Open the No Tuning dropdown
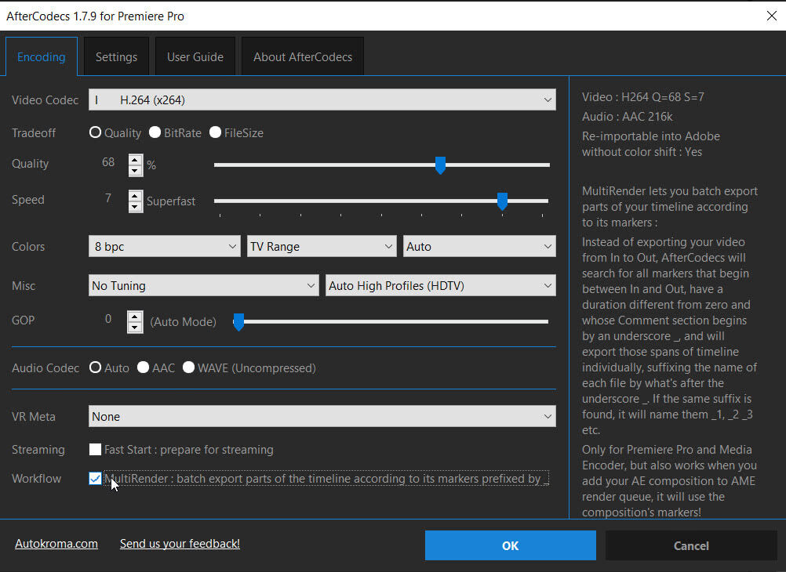Screen dimensions: 786x572 point(204,285)
